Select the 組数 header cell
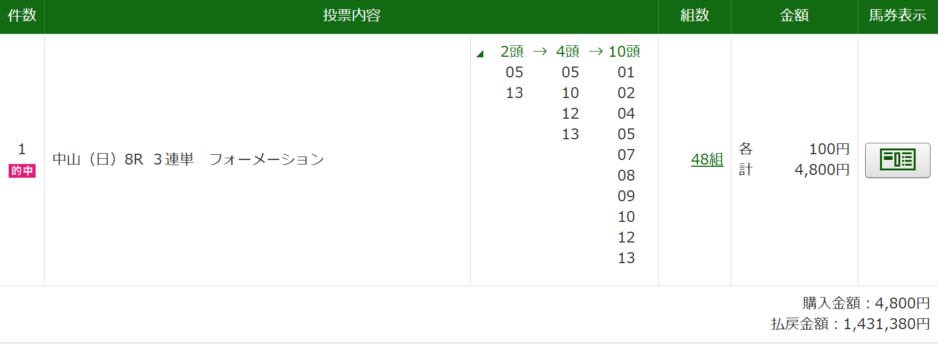This screenshot has height=344, width=938. 695,16
